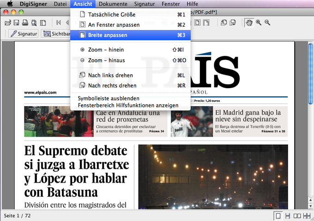Rotate page left toolbar icon
This screenshot has width=314, height=221.
(x=223, y=23)
